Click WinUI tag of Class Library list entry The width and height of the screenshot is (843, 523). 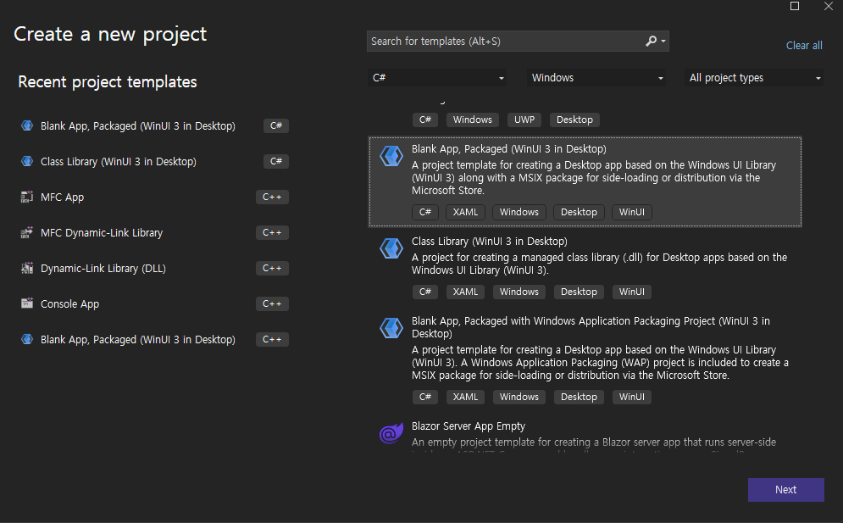631,292
